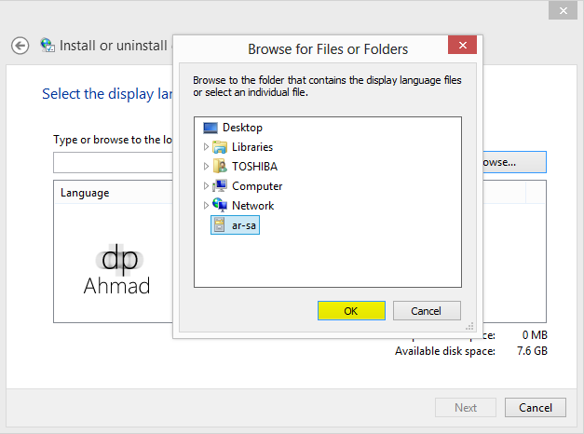584x434 pixels.
Task: Expand the Network tree node
Action: tap(206, 206)
